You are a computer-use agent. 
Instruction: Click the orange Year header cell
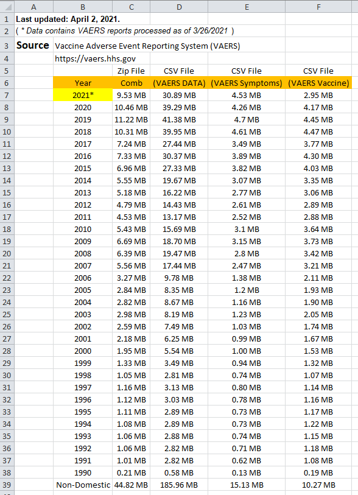pos(83,83)
